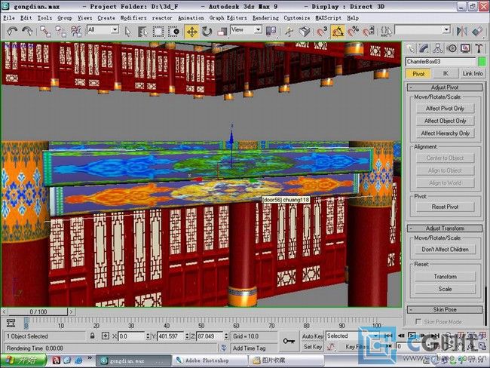Open the reference coordinate View dropdown

(x=258, y=29)
